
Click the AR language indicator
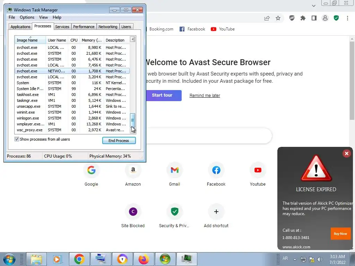click(x=285, y=258)
